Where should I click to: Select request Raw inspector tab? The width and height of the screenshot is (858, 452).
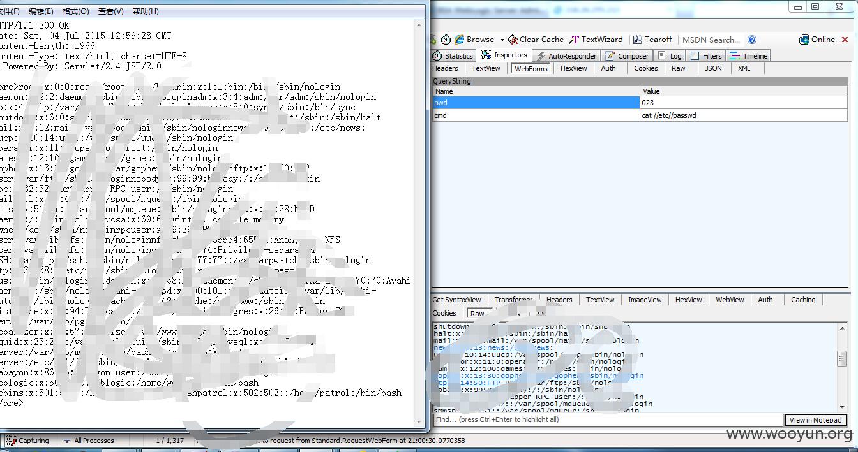tap(679, 68)
